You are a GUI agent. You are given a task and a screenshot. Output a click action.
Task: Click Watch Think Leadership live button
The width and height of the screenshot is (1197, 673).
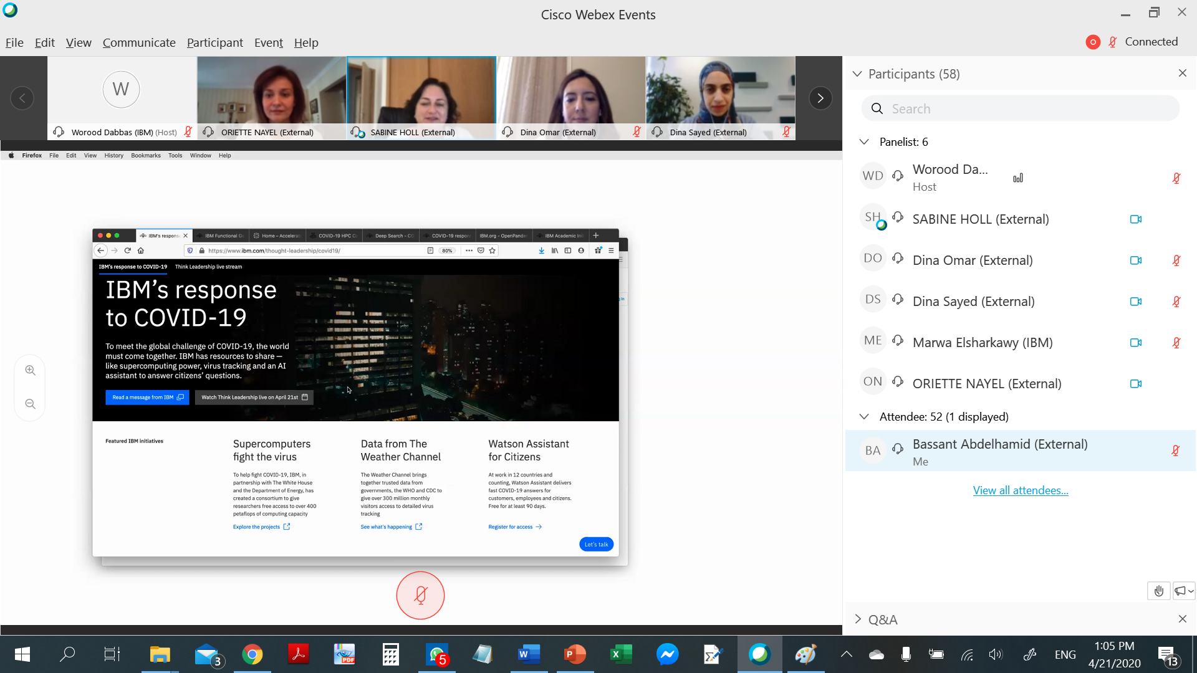point(254,397)
